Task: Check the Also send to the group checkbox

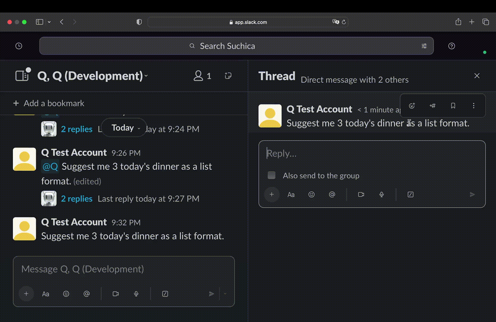Action: [271, 175]
